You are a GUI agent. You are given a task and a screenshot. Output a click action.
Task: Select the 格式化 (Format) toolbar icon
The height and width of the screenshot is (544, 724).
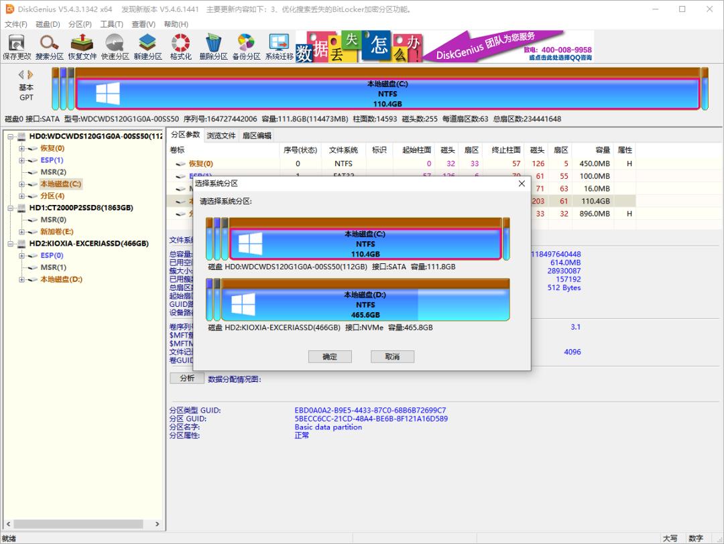(180, 46)
